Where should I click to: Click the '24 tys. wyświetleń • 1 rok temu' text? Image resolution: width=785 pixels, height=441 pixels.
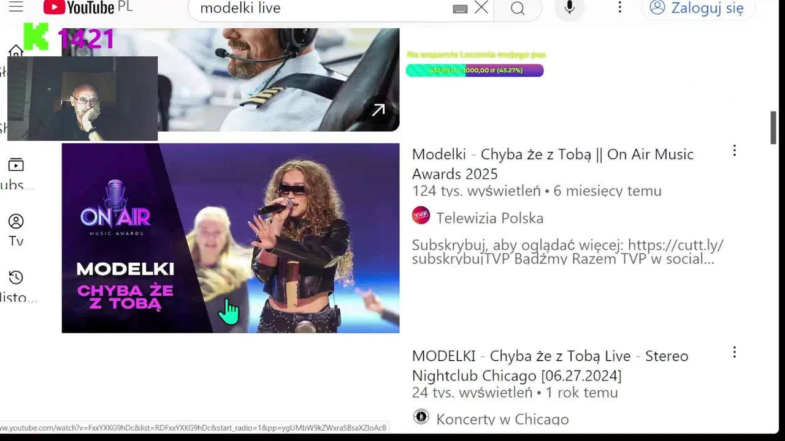click(x=515, y=393)
